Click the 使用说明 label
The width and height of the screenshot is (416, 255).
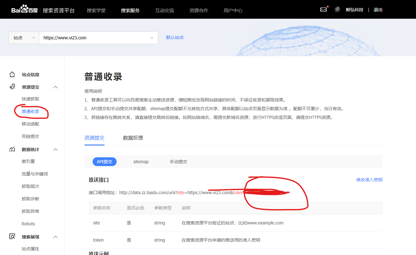point(93,91)
